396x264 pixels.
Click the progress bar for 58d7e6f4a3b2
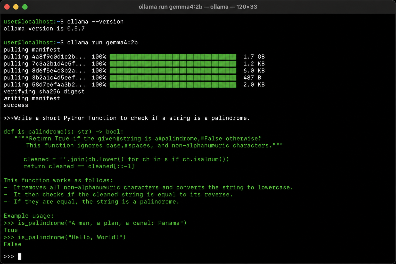coord(173,85)
